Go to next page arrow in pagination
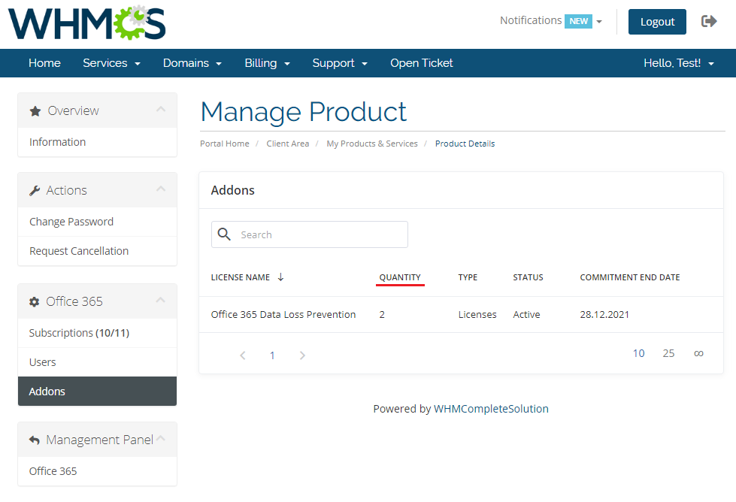This screenshot has height=502, width=736. click(302, 355)
